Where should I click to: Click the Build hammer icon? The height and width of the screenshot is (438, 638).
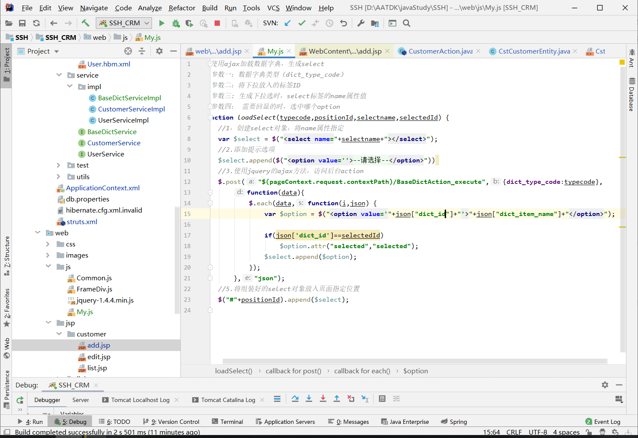coord(85,23)
